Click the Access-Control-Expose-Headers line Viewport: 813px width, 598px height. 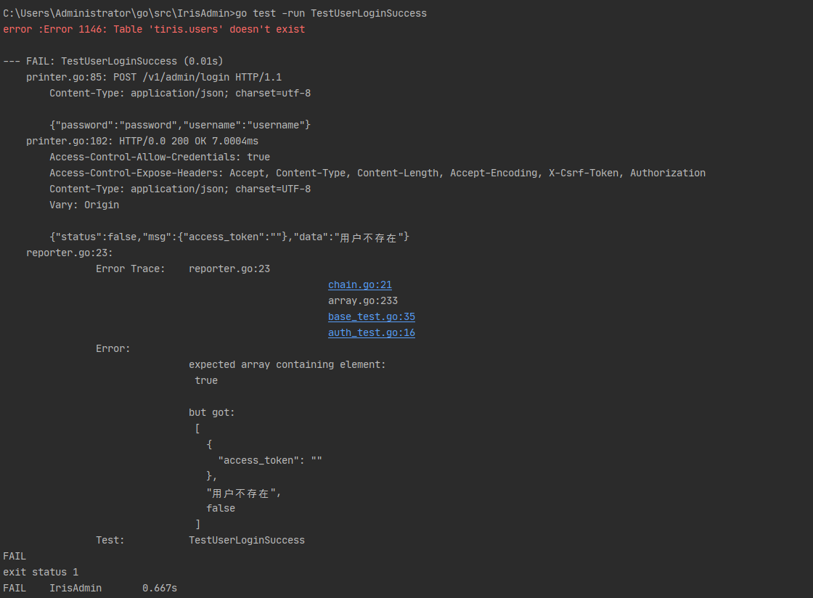point(377,173)
